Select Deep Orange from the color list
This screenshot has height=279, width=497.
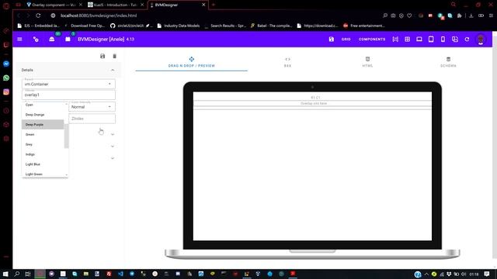click(x=43, y=115)
